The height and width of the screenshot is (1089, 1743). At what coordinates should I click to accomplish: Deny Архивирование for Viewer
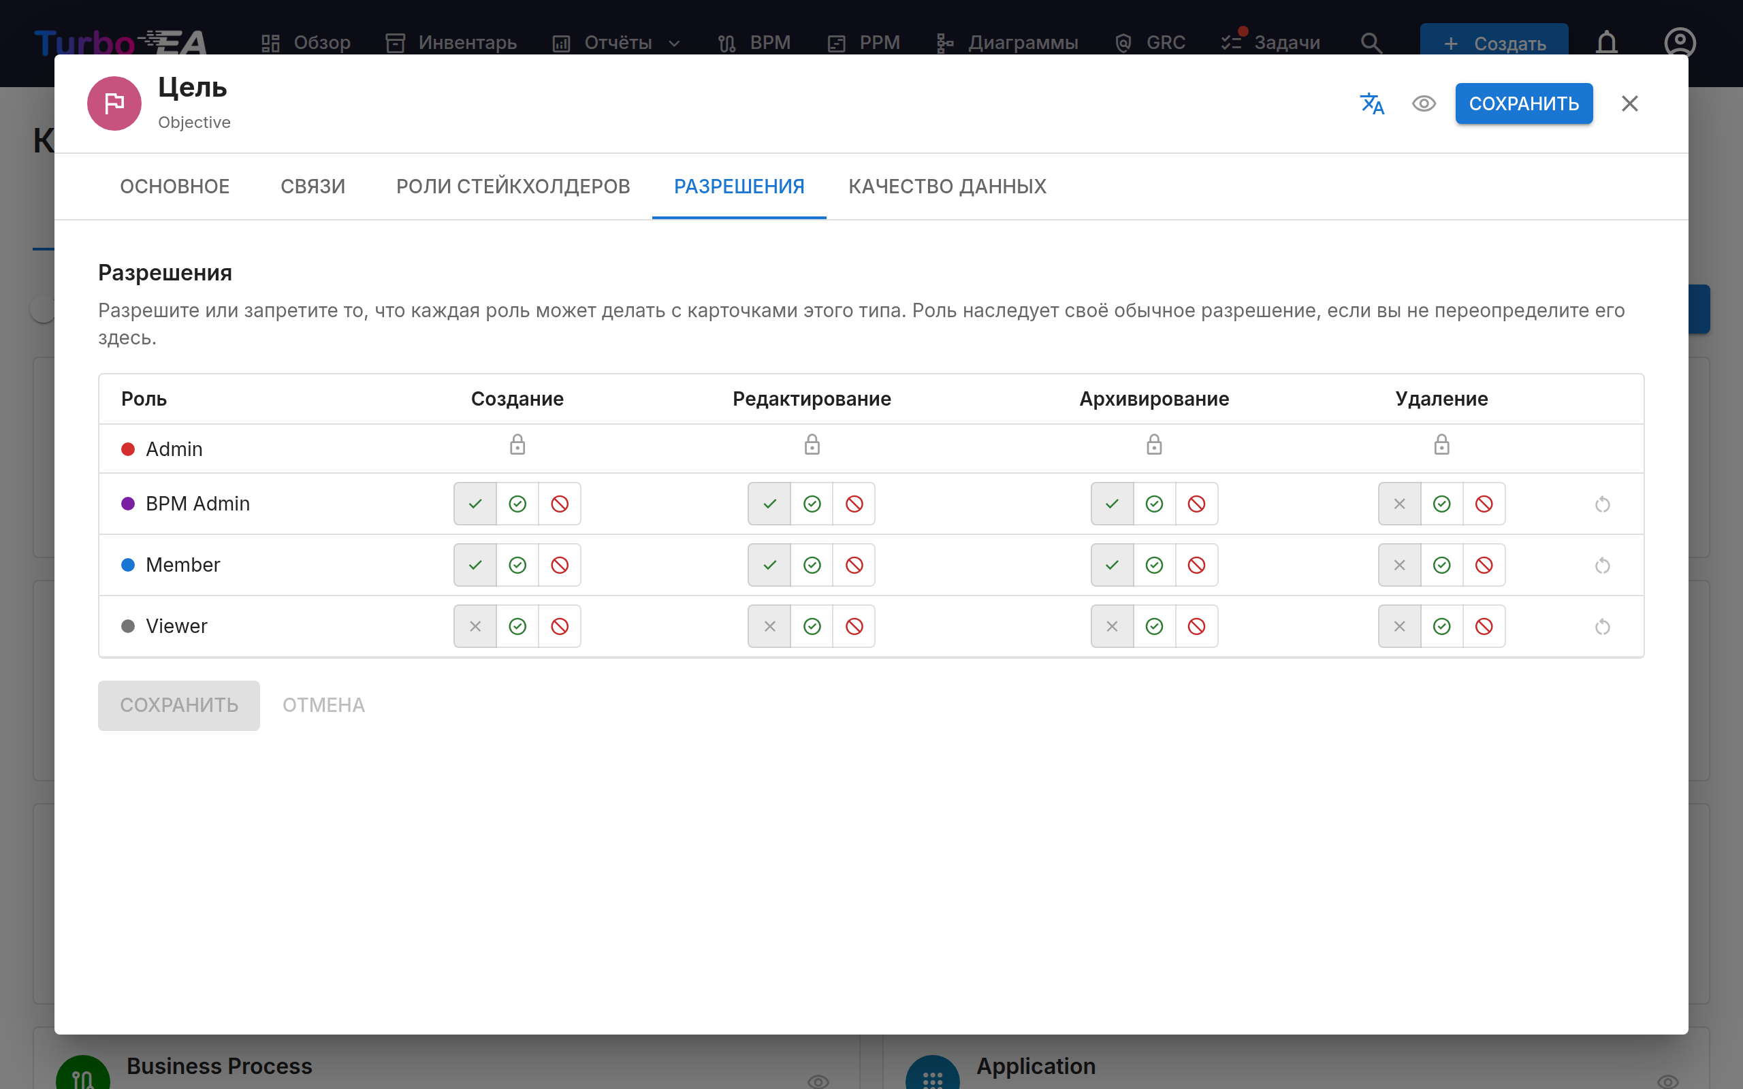click(x=1196, y=627)
